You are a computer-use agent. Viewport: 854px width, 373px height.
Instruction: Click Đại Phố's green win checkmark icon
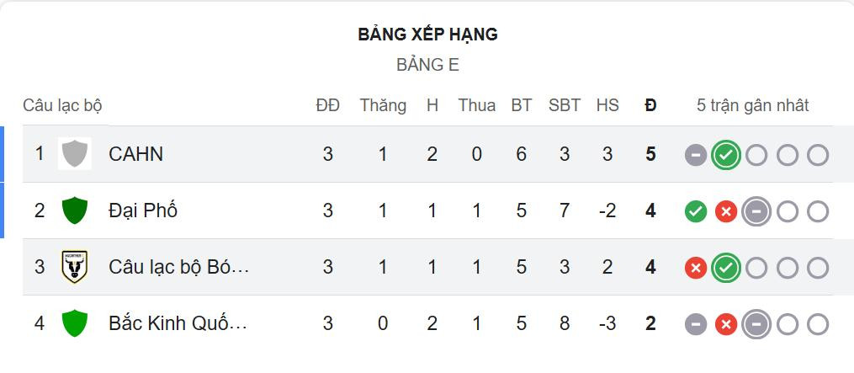coord(695,211)
